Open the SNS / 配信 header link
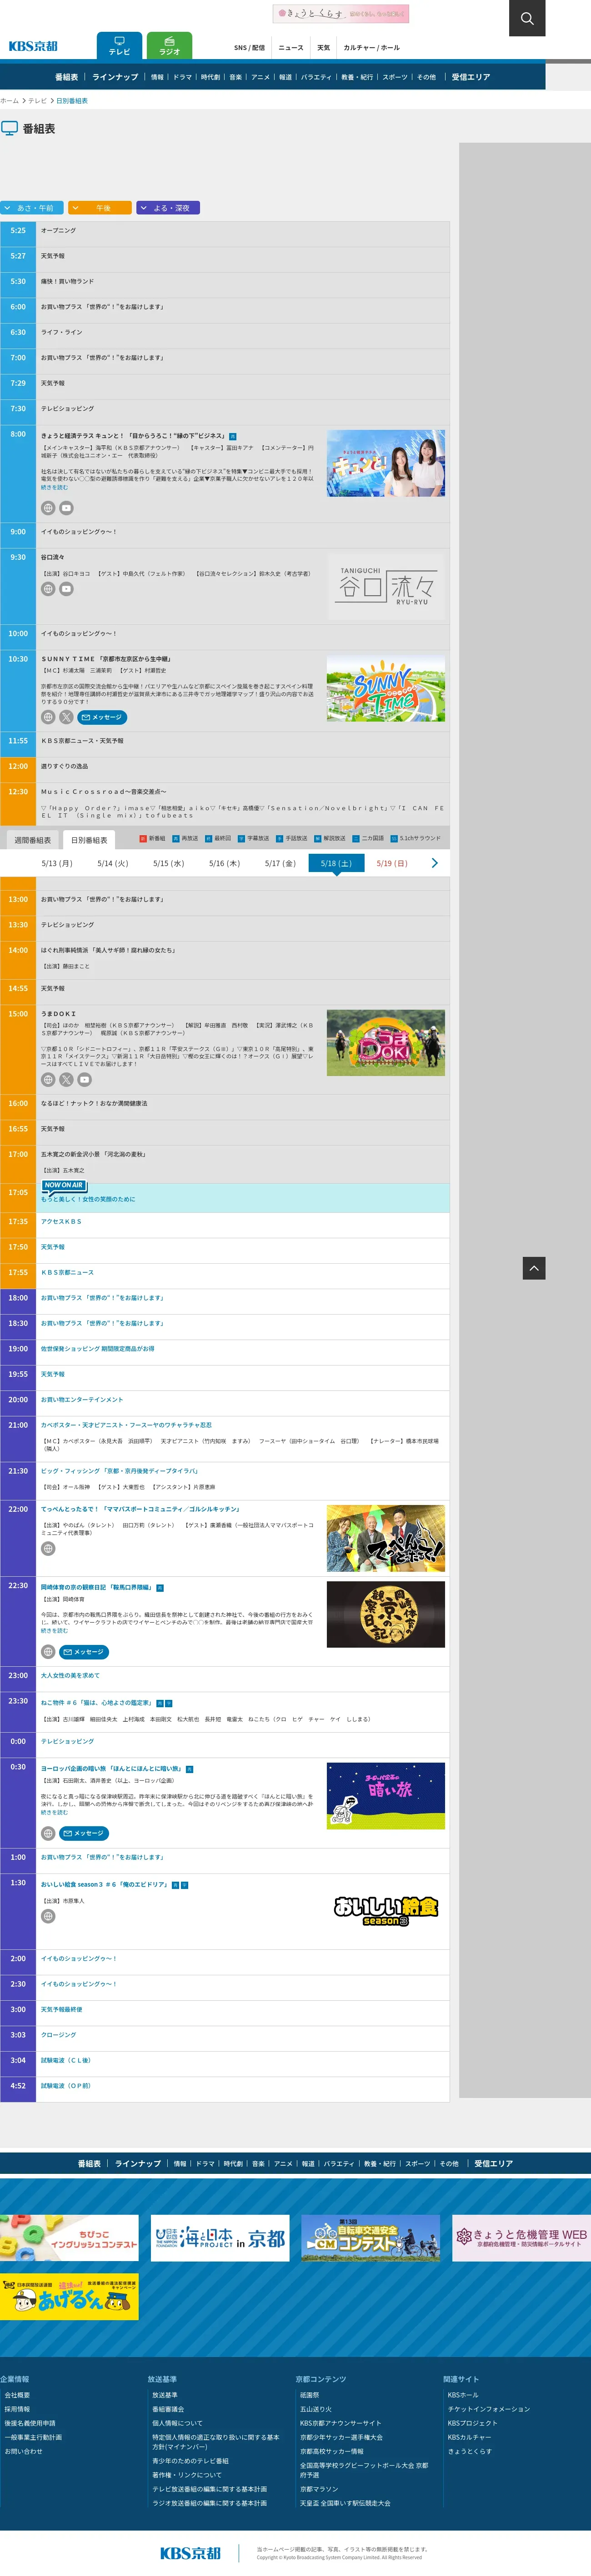This screenshot has width=591, height=2576. 249,48
